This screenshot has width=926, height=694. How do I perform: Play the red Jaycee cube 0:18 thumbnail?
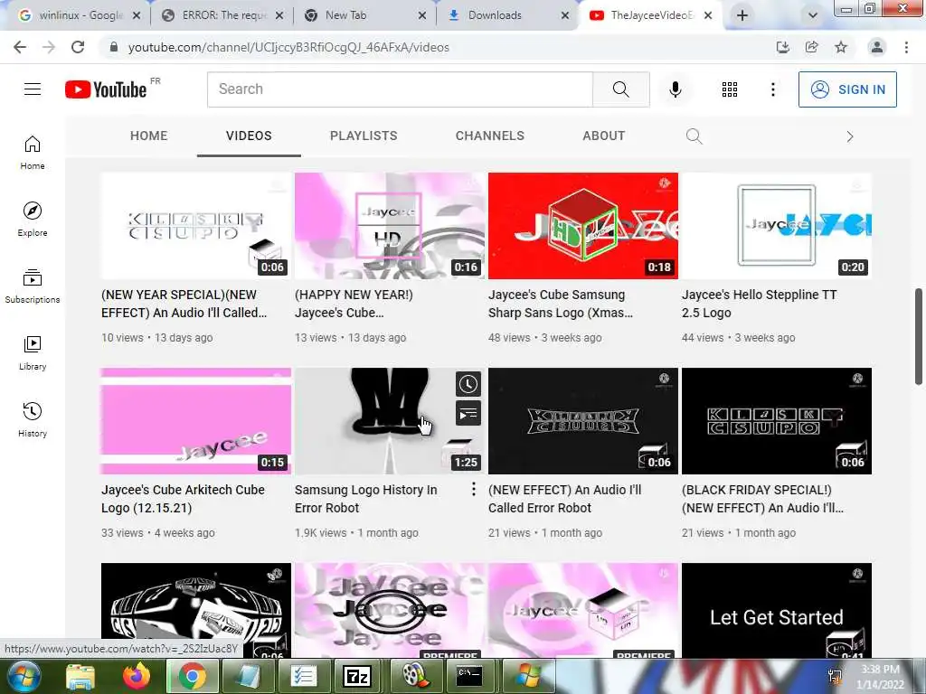click(x=583, y=225)
